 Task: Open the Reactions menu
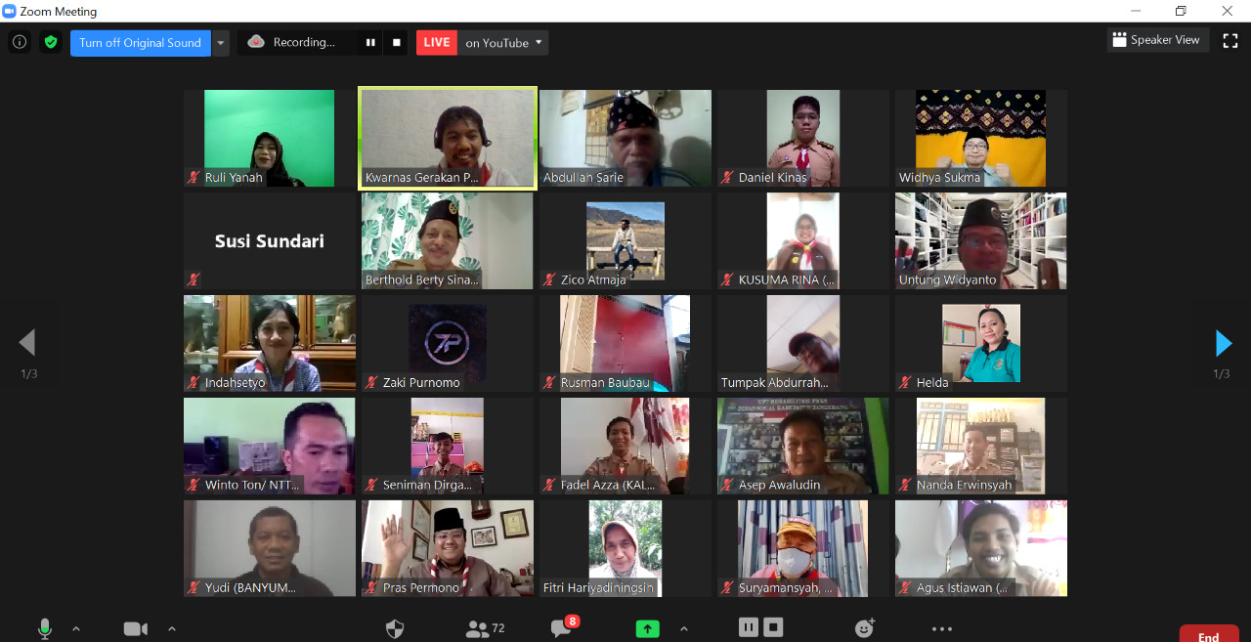click(x=864, y=628)
